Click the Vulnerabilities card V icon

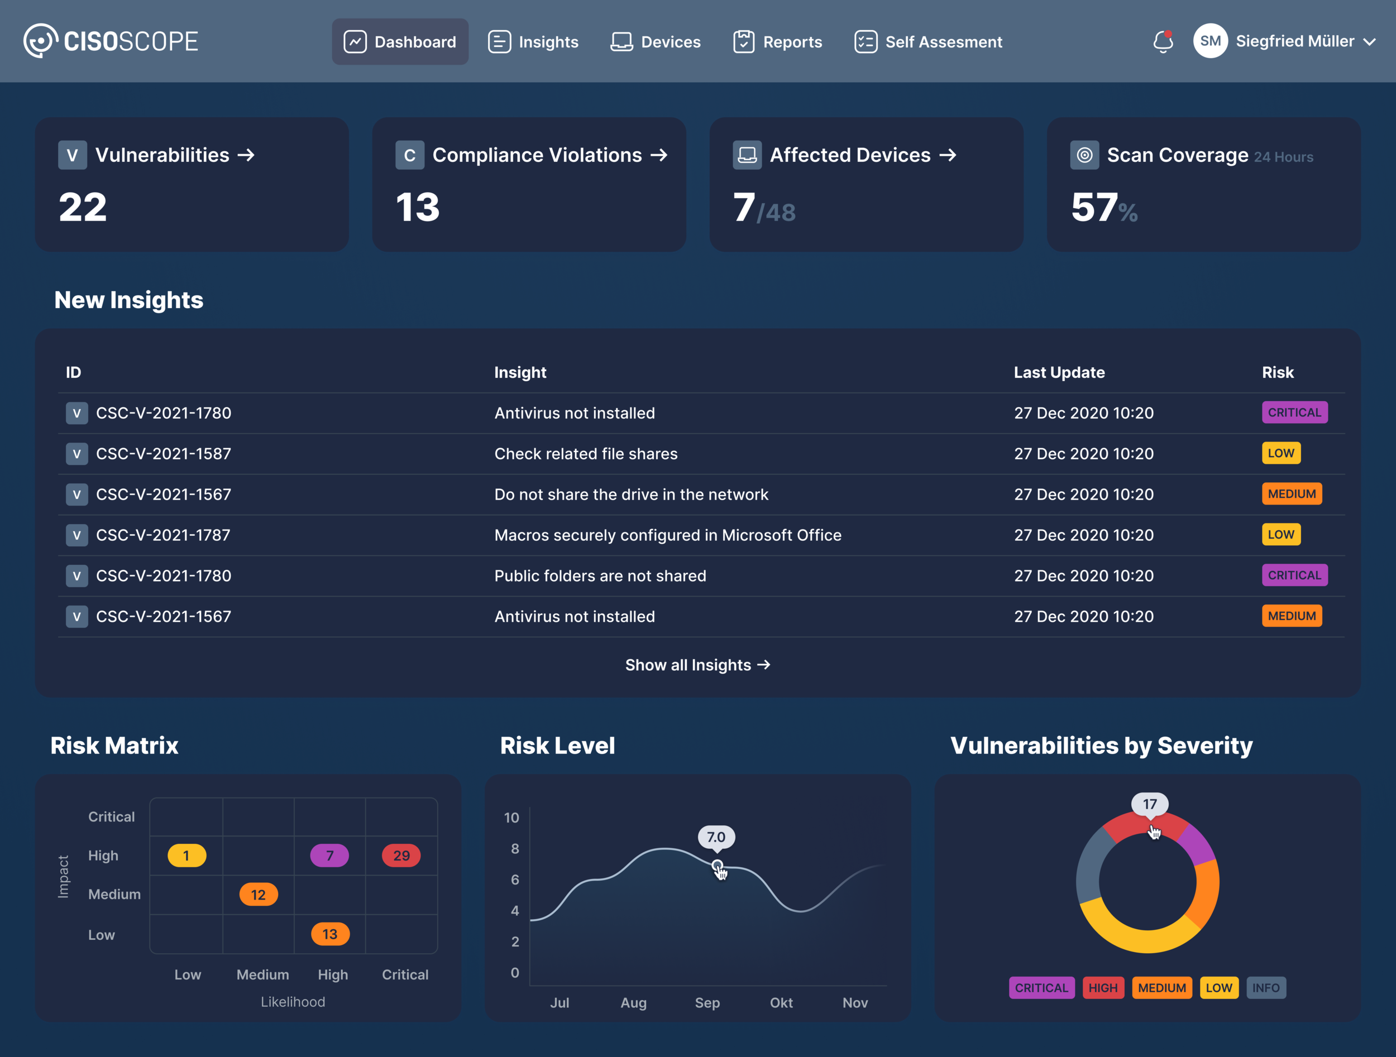pos(72,155)
